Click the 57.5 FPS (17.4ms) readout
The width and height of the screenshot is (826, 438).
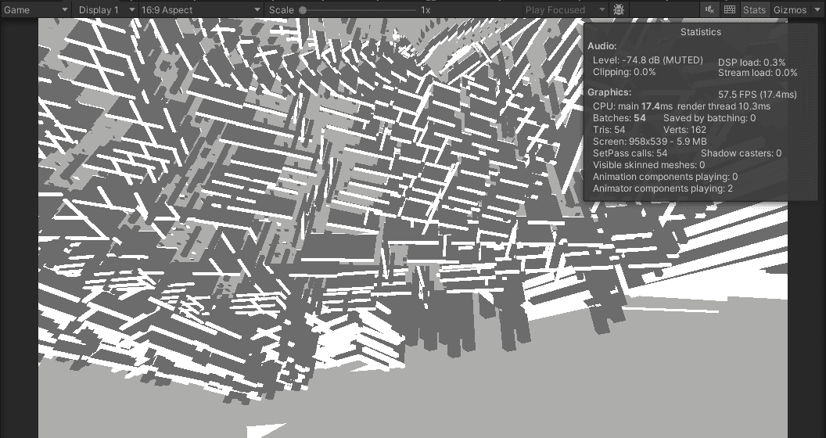click(757, 94)
